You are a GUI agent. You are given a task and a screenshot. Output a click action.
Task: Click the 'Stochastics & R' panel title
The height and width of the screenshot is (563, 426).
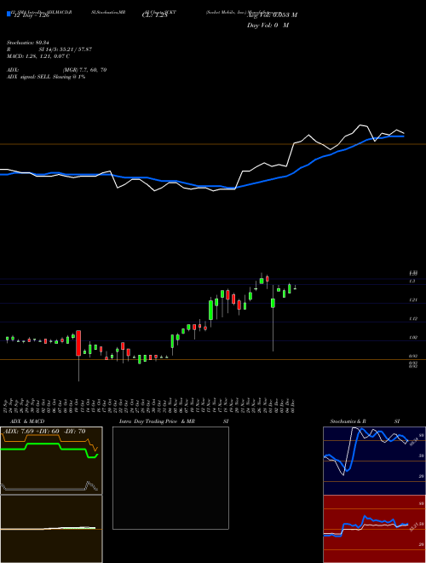pos(348,421)
